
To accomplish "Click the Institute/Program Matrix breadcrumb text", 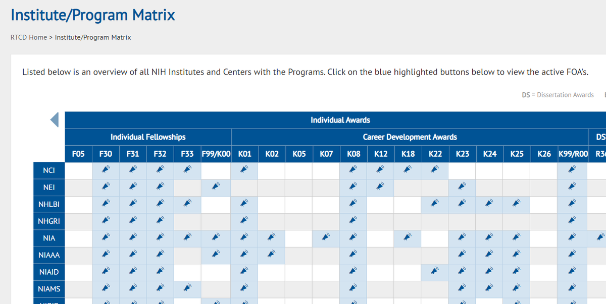I will click(x=93, y=37).
